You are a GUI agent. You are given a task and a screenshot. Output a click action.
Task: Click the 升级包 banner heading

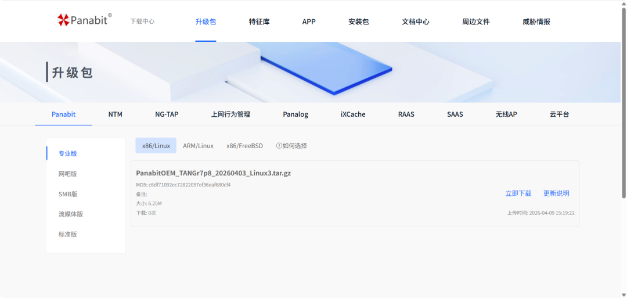(x=73, y=73)
